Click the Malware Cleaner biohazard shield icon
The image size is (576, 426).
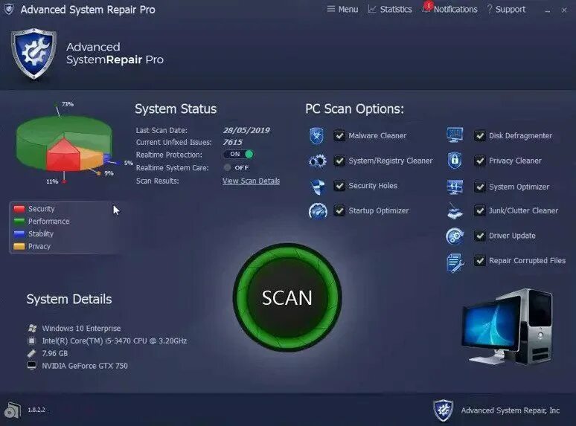[317, 136]
